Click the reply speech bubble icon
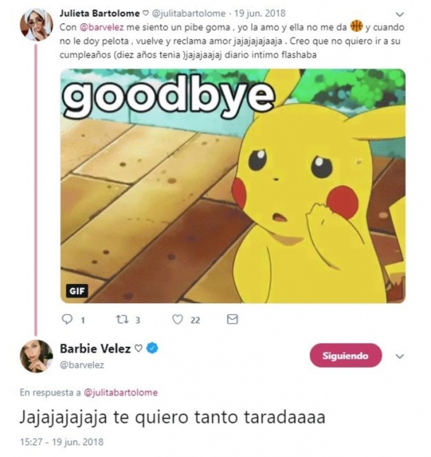 pyautogui.click(x=67, y=319)
